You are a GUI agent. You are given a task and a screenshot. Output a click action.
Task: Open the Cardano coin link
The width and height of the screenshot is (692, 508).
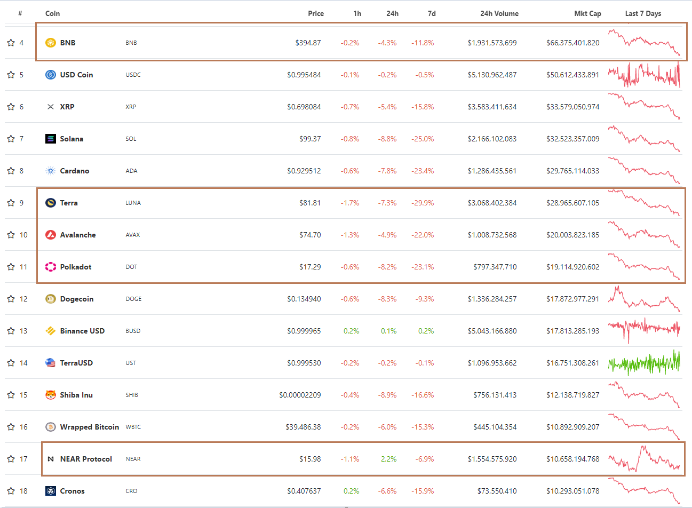[75, 171]
